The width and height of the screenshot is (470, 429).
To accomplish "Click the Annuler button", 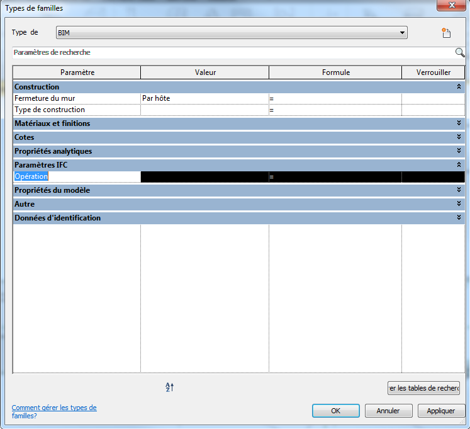I will click(x=388, y=411).
